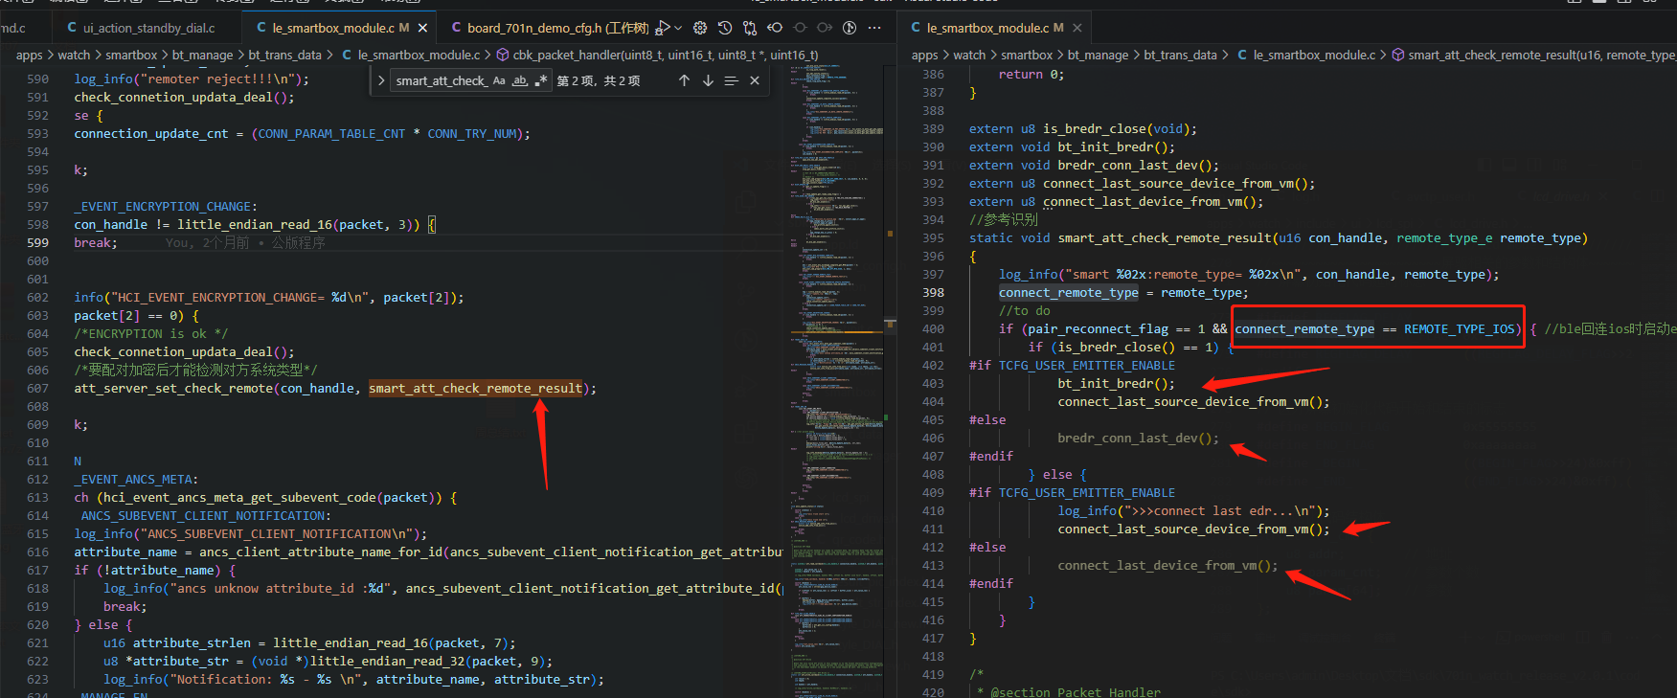Open the 'smartbox' breadcrumb in the left editor

coord(131,56)
